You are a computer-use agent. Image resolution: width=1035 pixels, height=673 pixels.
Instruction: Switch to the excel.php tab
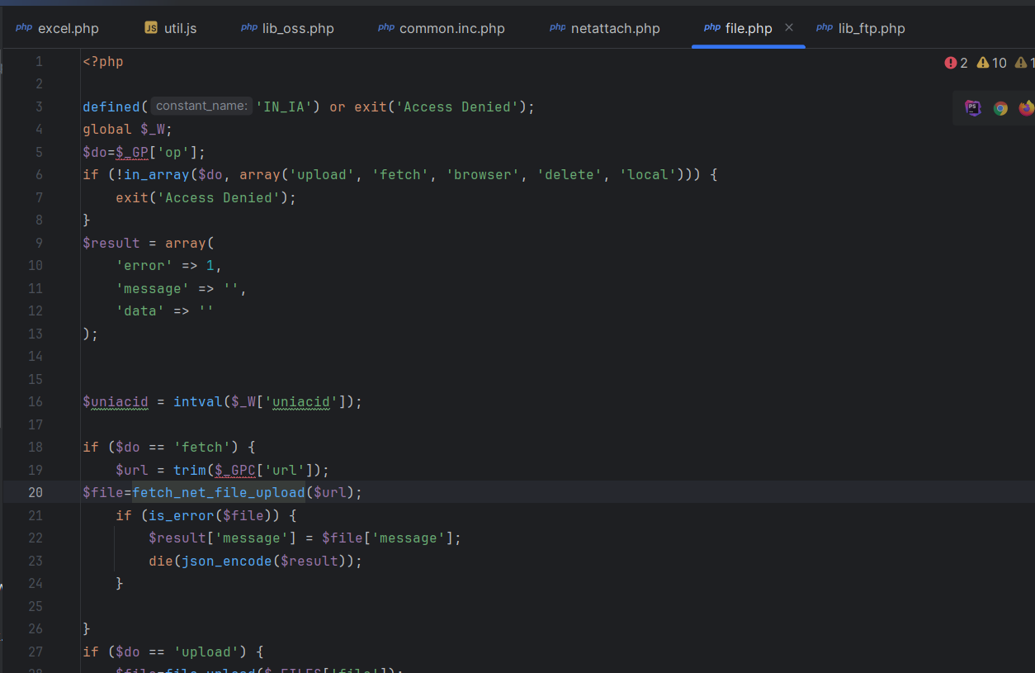click(x=57, y=28)
